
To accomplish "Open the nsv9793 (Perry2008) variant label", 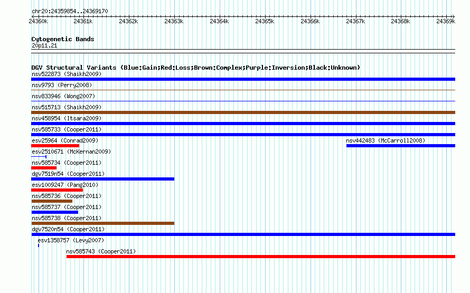I will pyautogui.click(x=62, y=85).
